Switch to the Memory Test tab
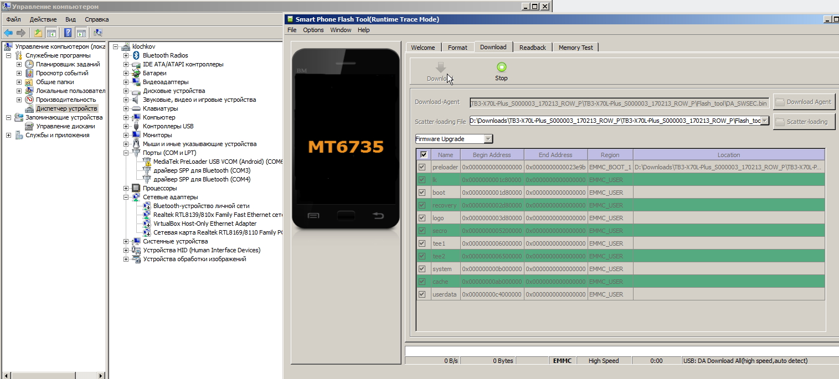The image size is (839, 379). 575,48
